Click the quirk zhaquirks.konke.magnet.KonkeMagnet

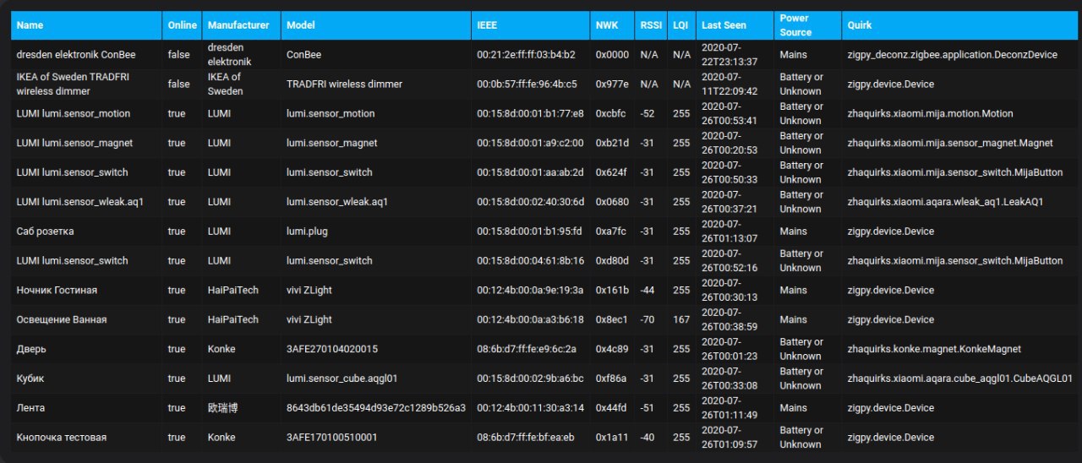point(934,349)
